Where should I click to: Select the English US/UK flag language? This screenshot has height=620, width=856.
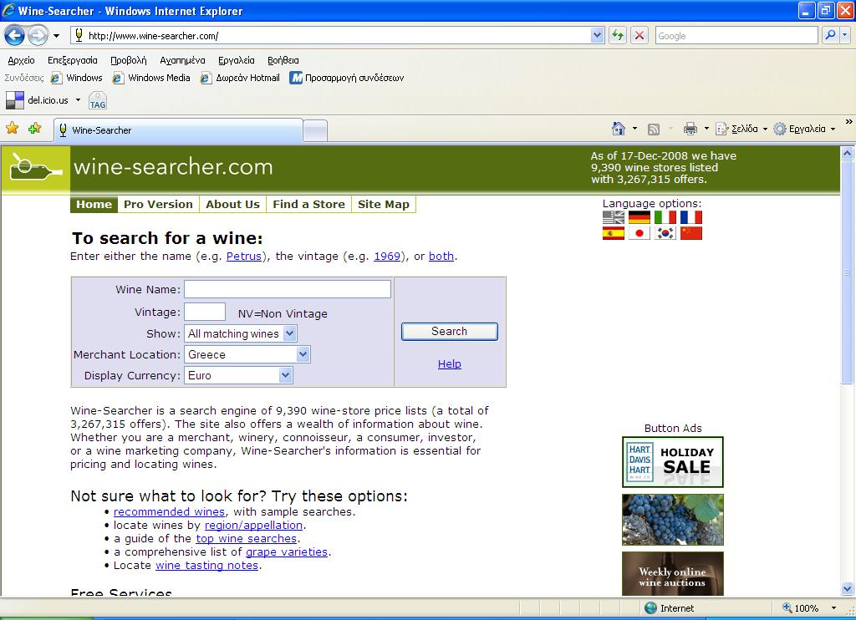pos(613,218)
